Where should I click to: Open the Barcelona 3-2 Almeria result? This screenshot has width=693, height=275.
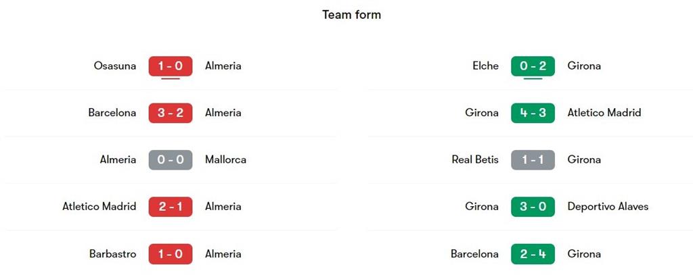click(x=171, y=113)
